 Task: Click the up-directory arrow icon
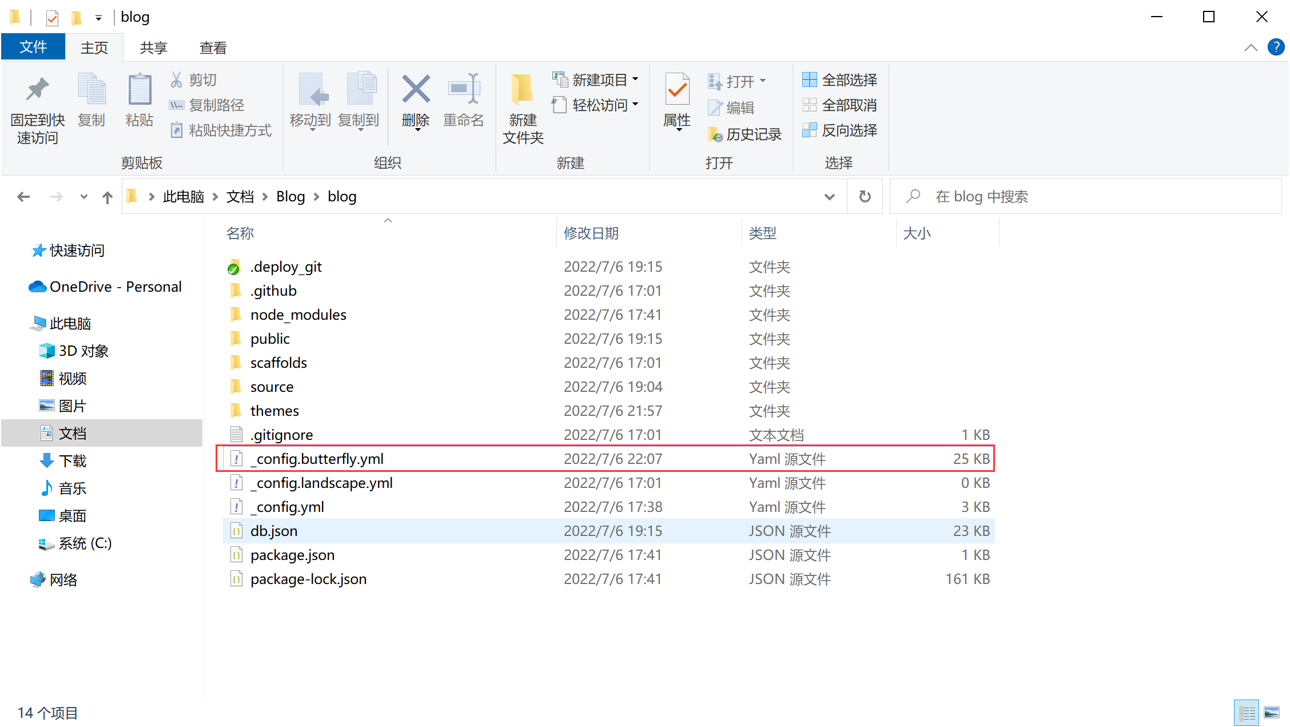(x=107, y=197)
